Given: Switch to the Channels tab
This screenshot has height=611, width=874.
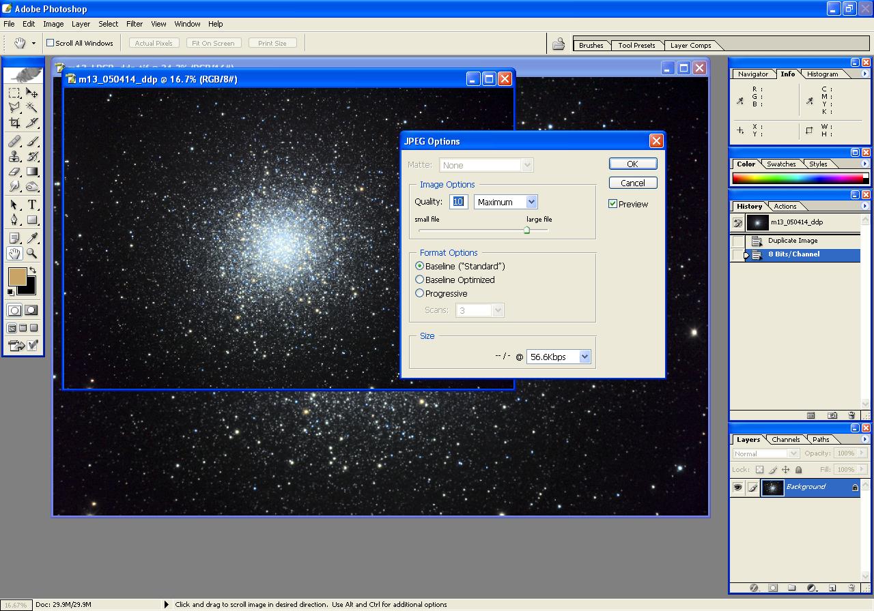Looking at the screenshot, I should [x=786, y=440].
